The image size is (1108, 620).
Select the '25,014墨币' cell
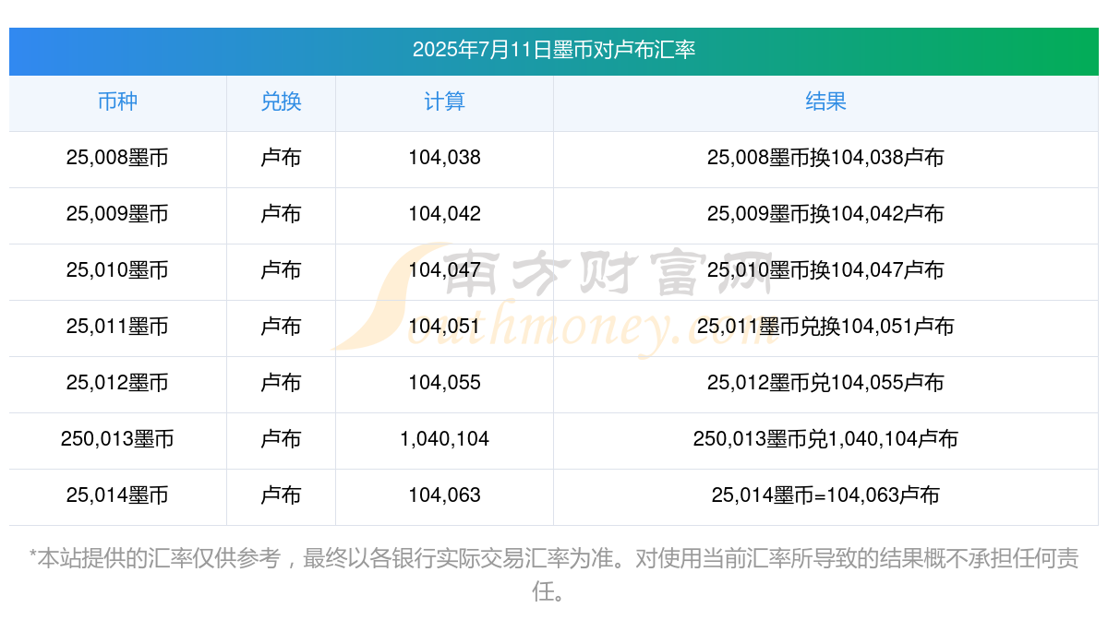pos(117,495)
